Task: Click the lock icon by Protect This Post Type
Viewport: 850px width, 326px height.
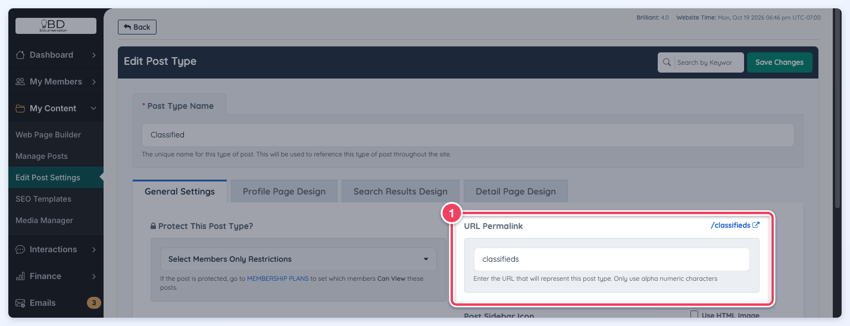Action: pyautogui.click(x=153, y=226)
